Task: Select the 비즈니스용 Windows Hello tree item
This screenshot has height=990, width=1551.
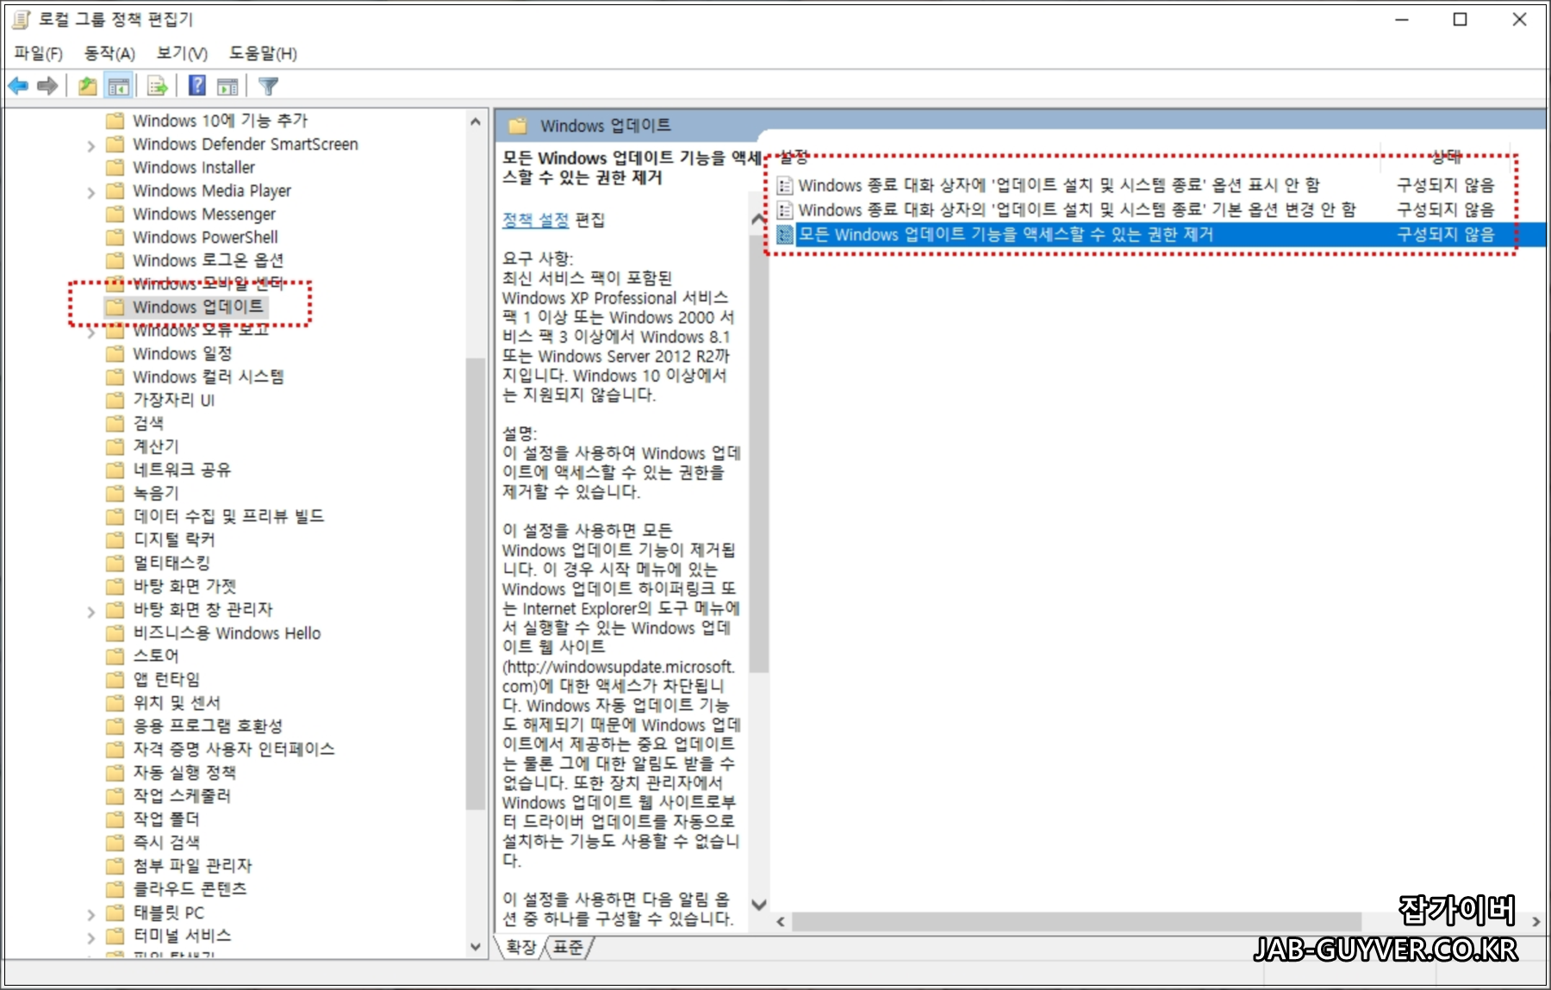Action: tap(227, 633)
